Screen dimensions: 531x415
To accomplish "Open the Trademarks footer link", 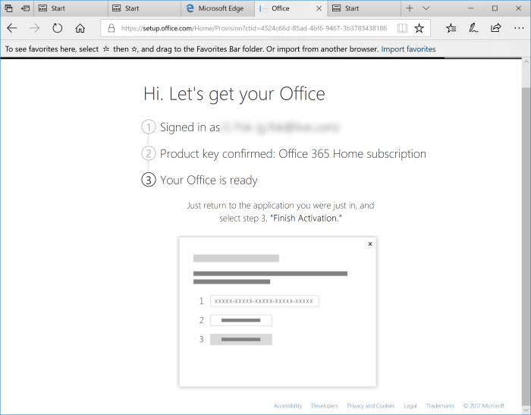I will point(440,405).
